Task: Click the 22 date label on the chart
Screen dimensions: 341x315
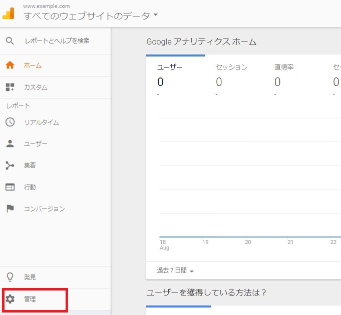Action: click(333, 242)
